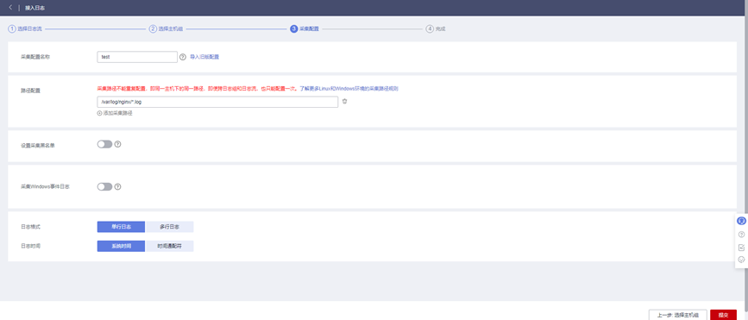Click step 4 完成
This screenshot has width=748, height=320.
(x=436, y=28)
